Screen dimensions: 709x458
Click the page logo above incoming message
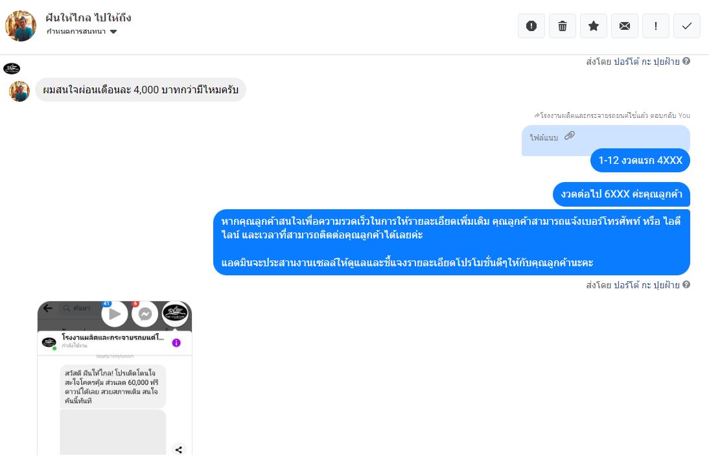12,69
